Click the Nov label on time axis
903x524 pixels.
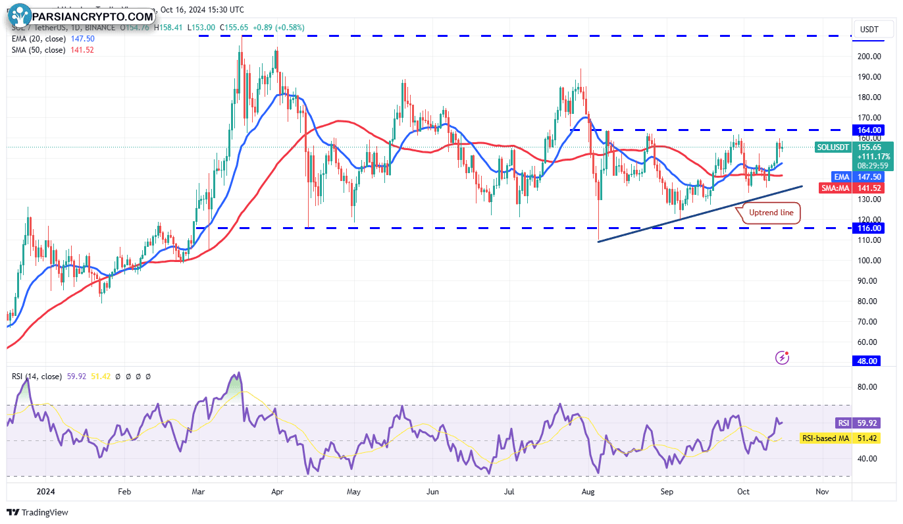pyautogui.click(x=821, y=491)
